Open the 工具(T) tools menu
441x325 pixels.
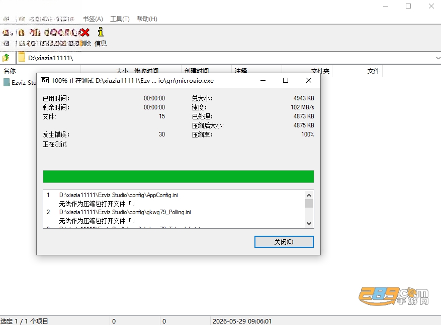(120, 19)
